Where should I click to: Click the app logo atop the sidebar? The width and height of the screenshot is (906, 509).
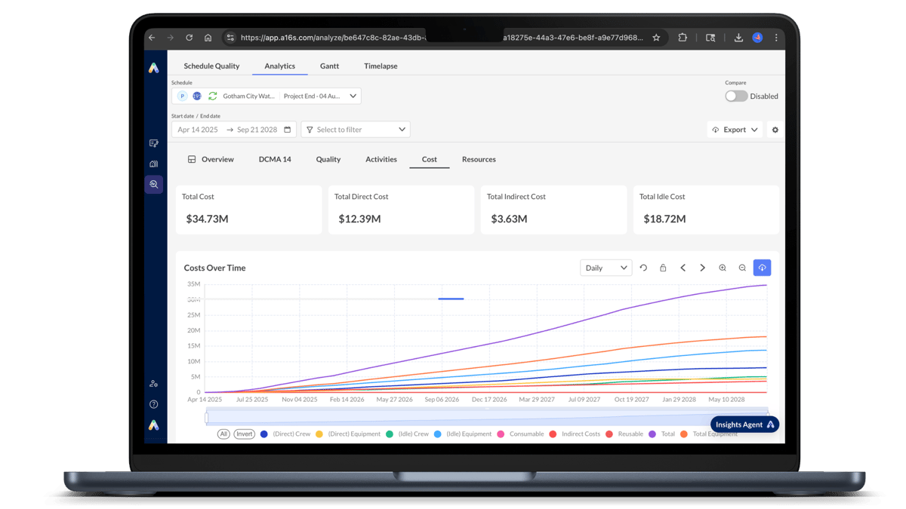[x=154, y=68]
